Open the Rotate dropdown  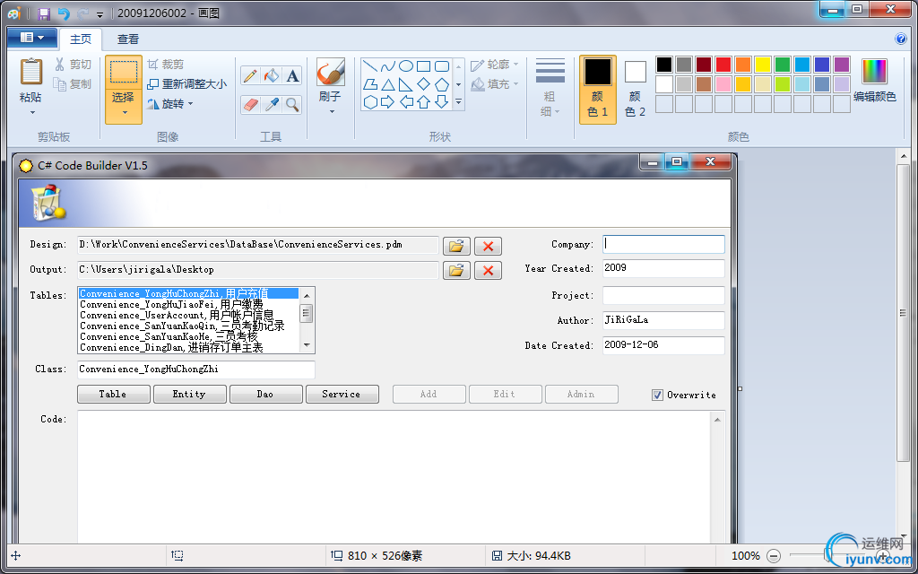point(169,104)
